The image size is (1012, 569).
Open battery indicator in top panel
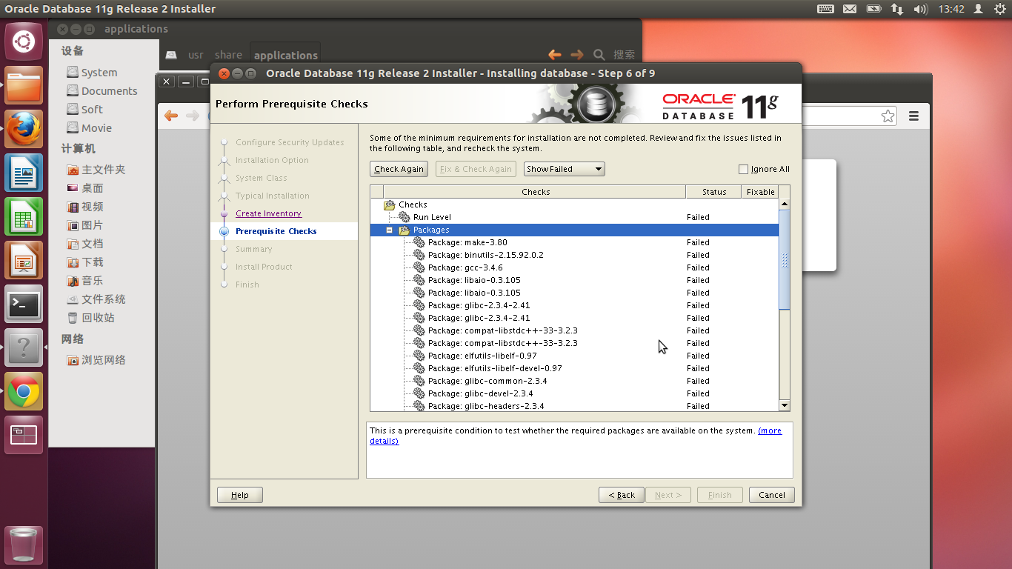tap(873, 9)
